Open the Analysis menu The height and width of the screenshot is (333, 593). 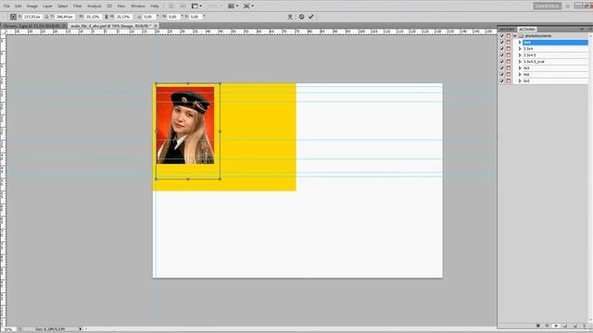(x=95, y=6)
